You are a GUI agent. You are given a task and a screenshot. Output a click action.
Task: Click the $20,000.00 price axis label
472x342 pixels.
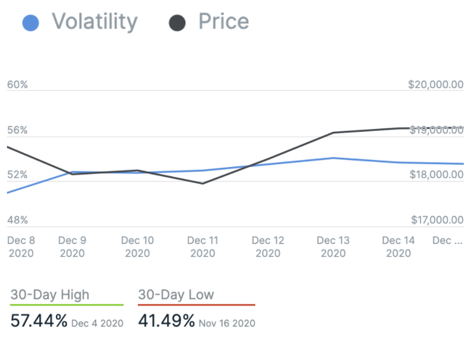436,85
